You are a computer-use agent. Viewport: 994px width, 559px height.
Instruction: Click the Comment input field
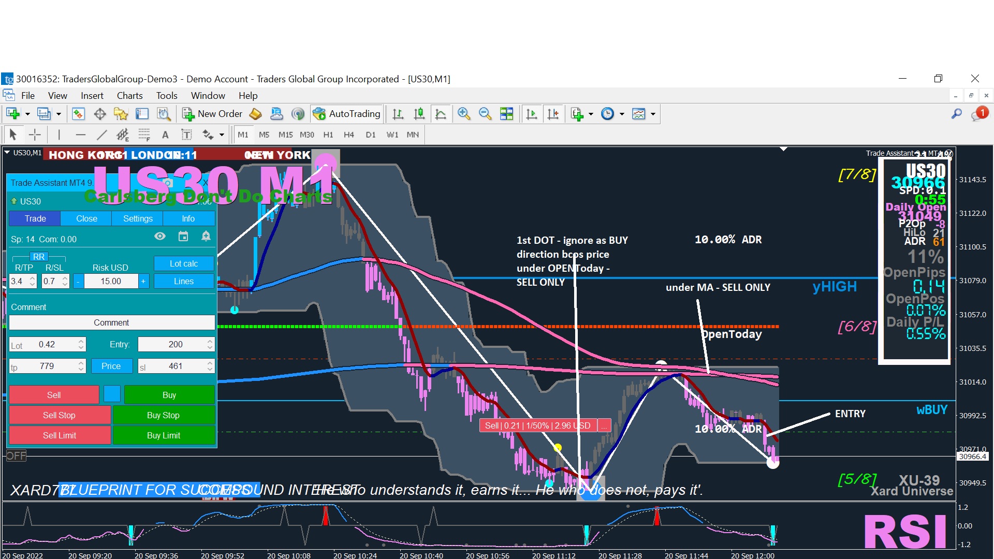point(111,322)
